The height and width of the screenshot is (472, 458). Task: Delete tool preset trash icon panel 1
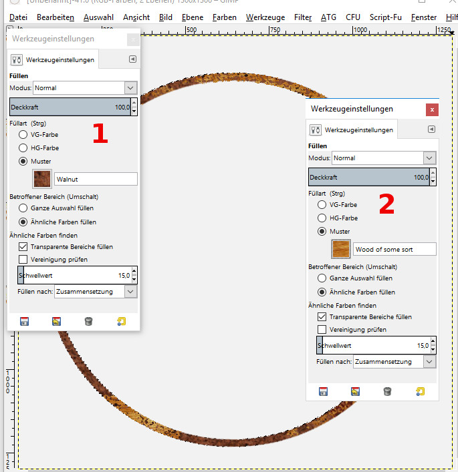tap(88, 322)
